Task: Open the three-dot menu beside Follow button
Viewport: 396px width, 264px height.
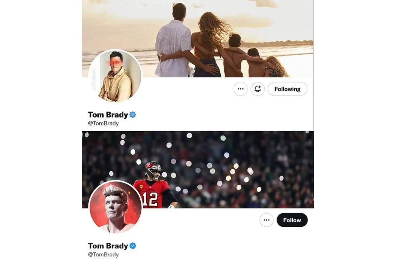Action: pos(267,220)
